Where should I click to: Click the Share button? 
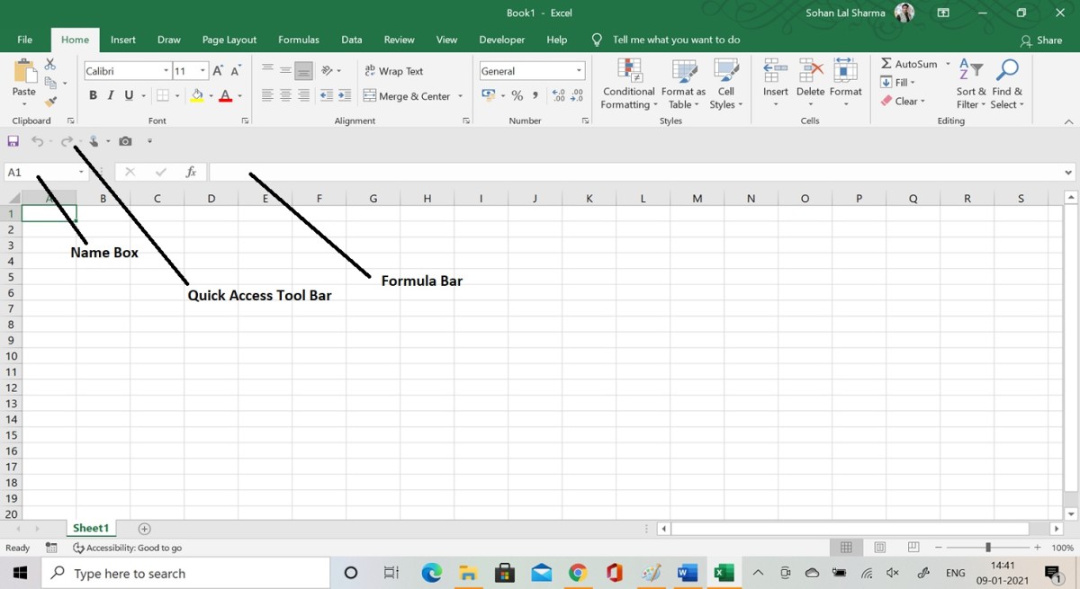point(1041,40)
